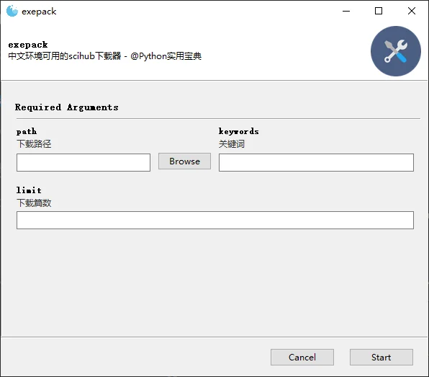Click the Cancel button
The height and width of the screenshot is (377, 429).
point(302,357)
